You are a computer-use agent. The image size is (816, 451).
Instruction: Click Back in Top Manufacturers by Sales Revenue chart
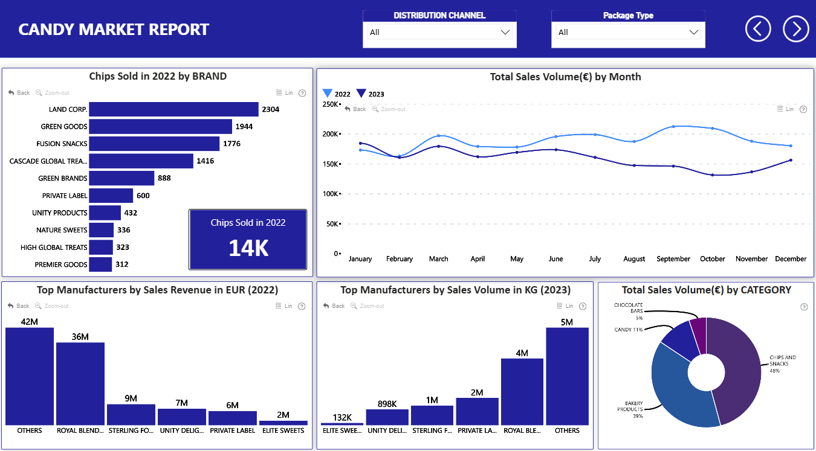(19, 306)
